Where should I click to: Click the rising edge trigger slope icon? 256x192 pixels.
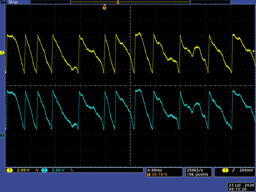234,170
